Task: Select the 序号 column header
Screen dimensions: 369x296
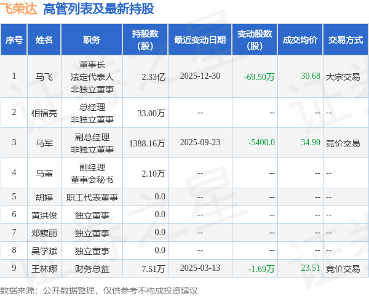Action: click(x=14, y=40)
